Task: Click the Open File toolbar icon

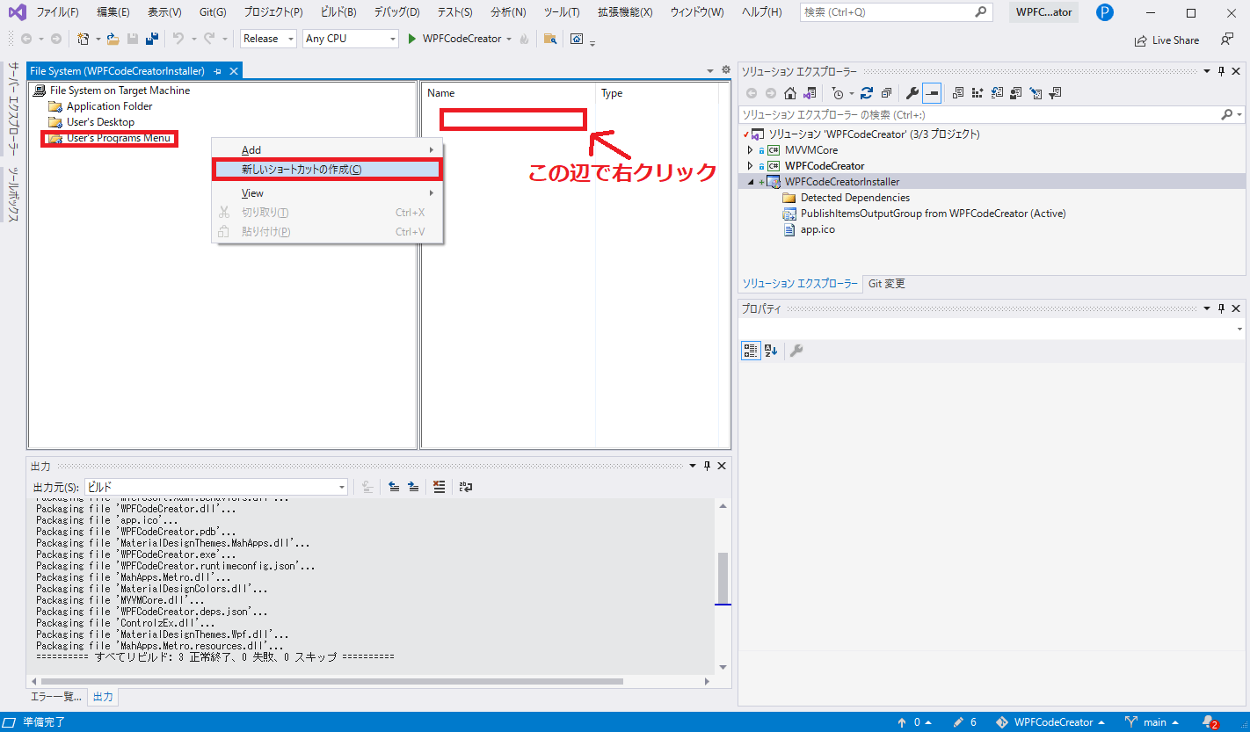Action: [113, 39]
